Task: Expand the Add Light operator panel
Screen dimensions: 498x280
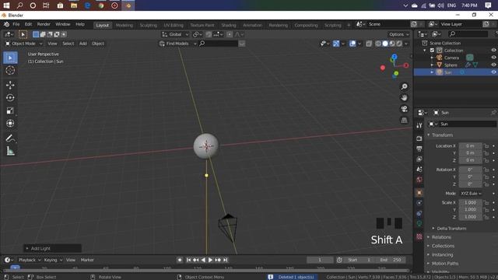Action: (x=52, y=248)
